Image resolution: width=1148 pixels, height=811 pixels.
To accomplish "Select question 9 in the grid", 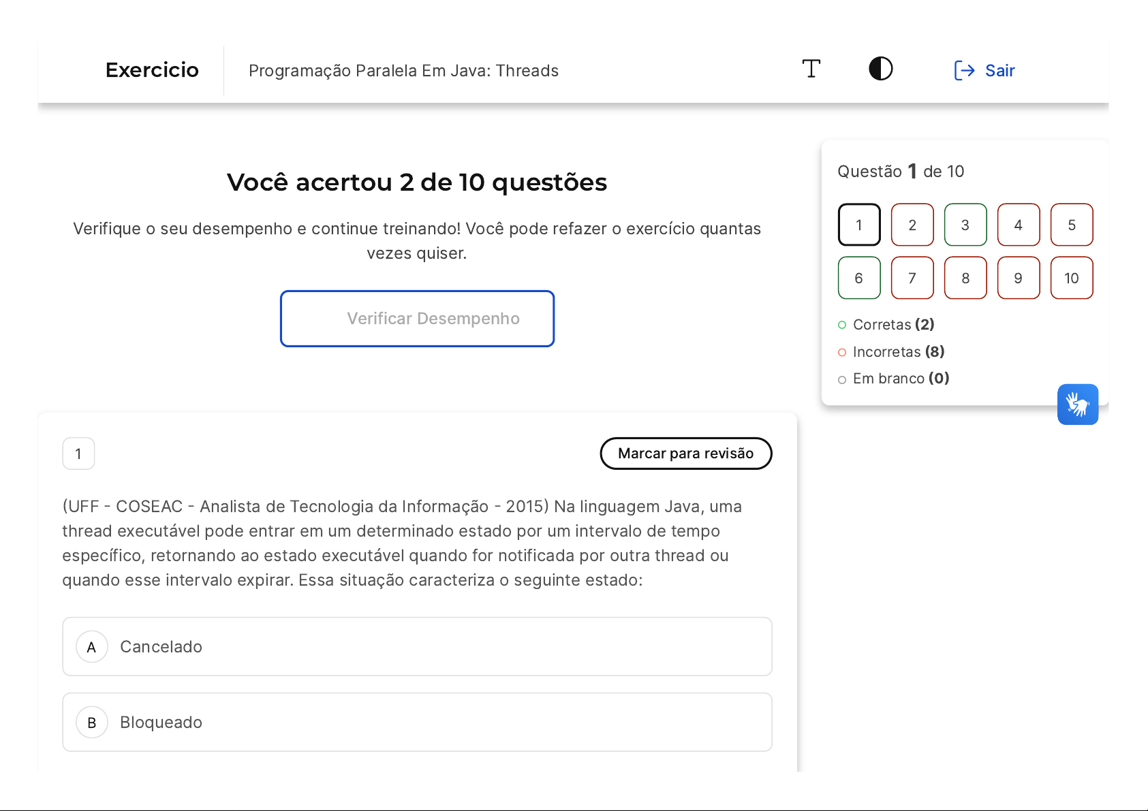I will pyautogui.click(x=1019, y=278).
